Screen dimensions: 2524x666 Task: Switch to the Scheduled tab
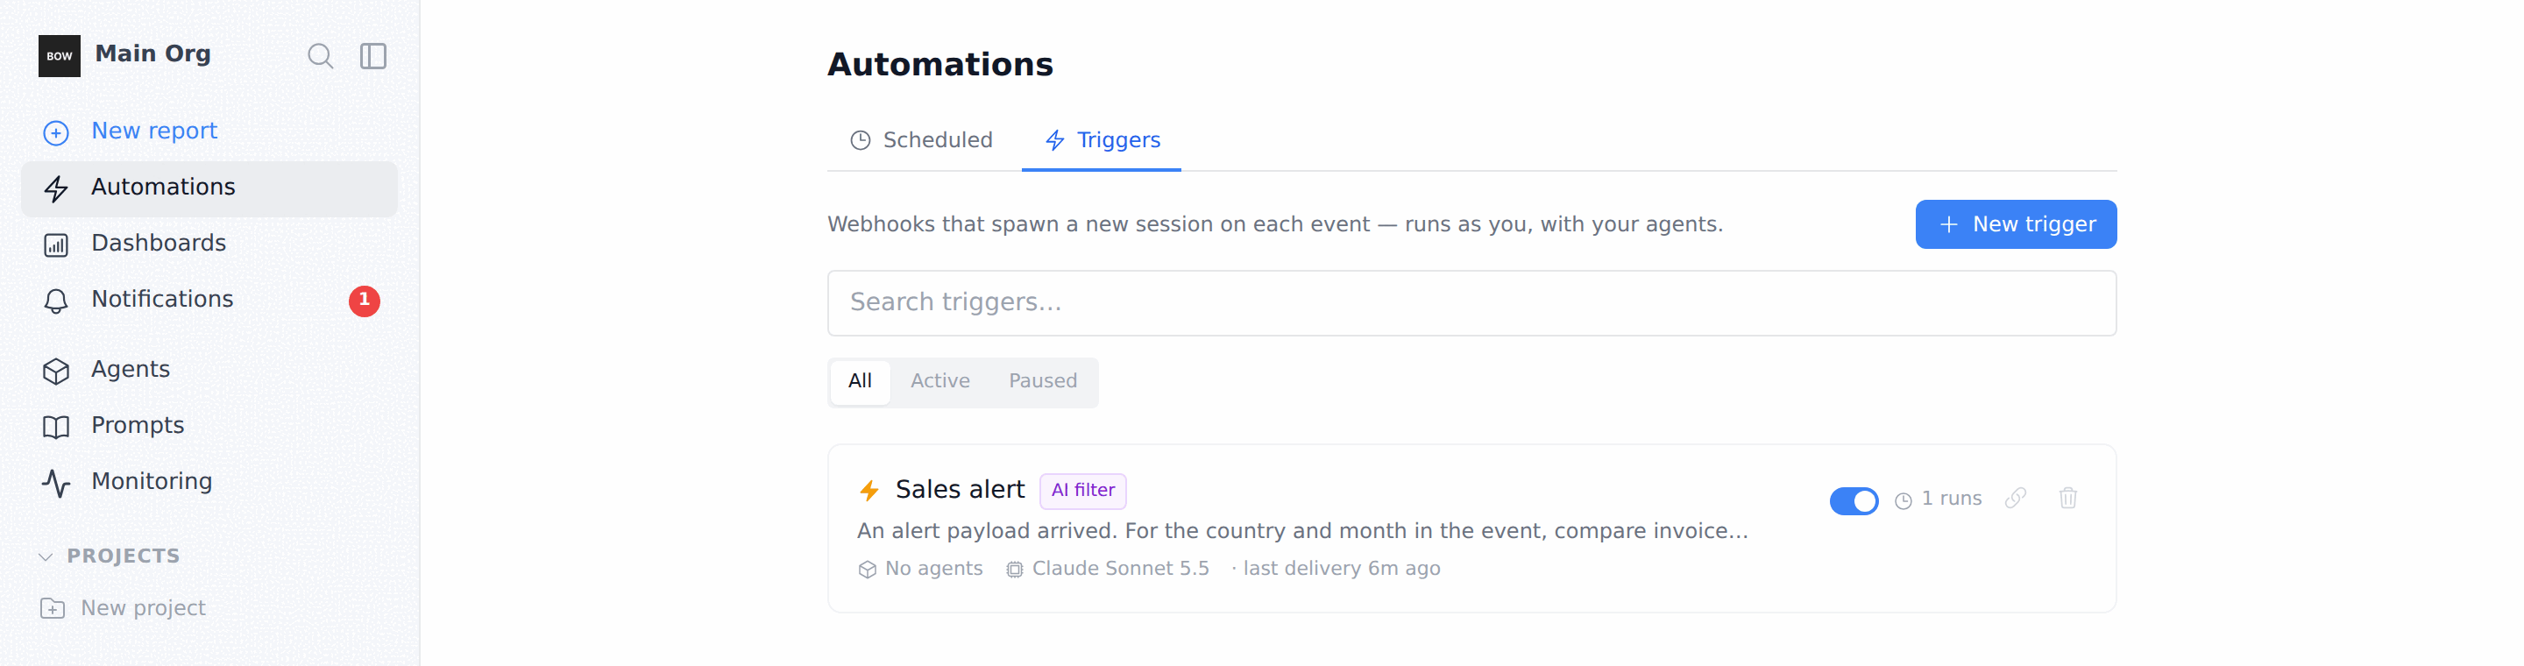(921, 140)
